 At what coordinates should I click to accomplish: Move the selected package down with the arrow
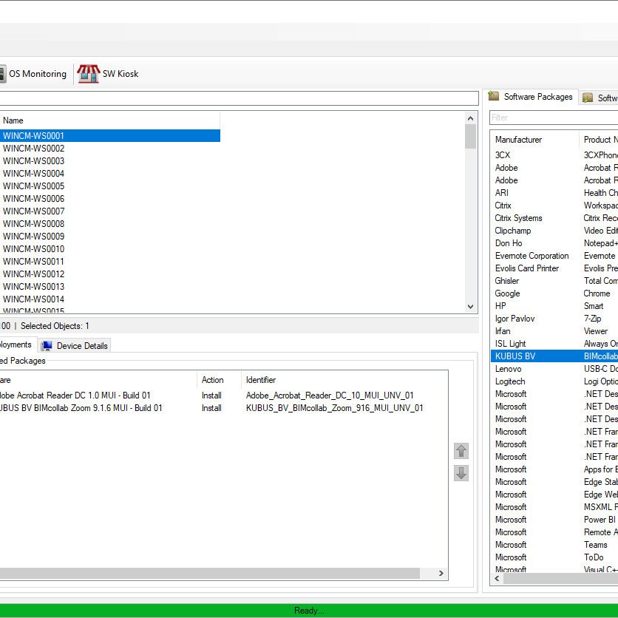coord(461,473)
